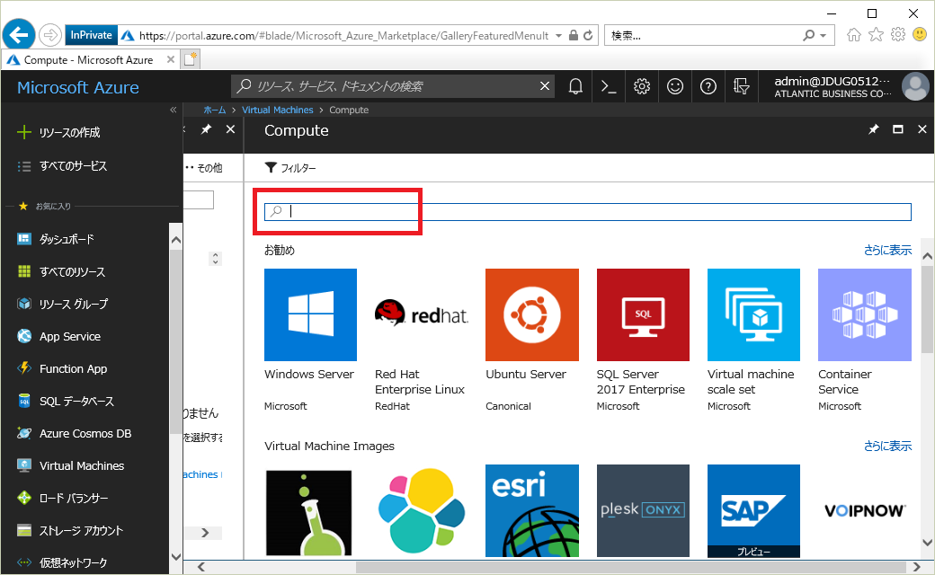Go to Home breadcrumb link
Image resolution: width=935 pixels, height=575 pixels.
215,110
